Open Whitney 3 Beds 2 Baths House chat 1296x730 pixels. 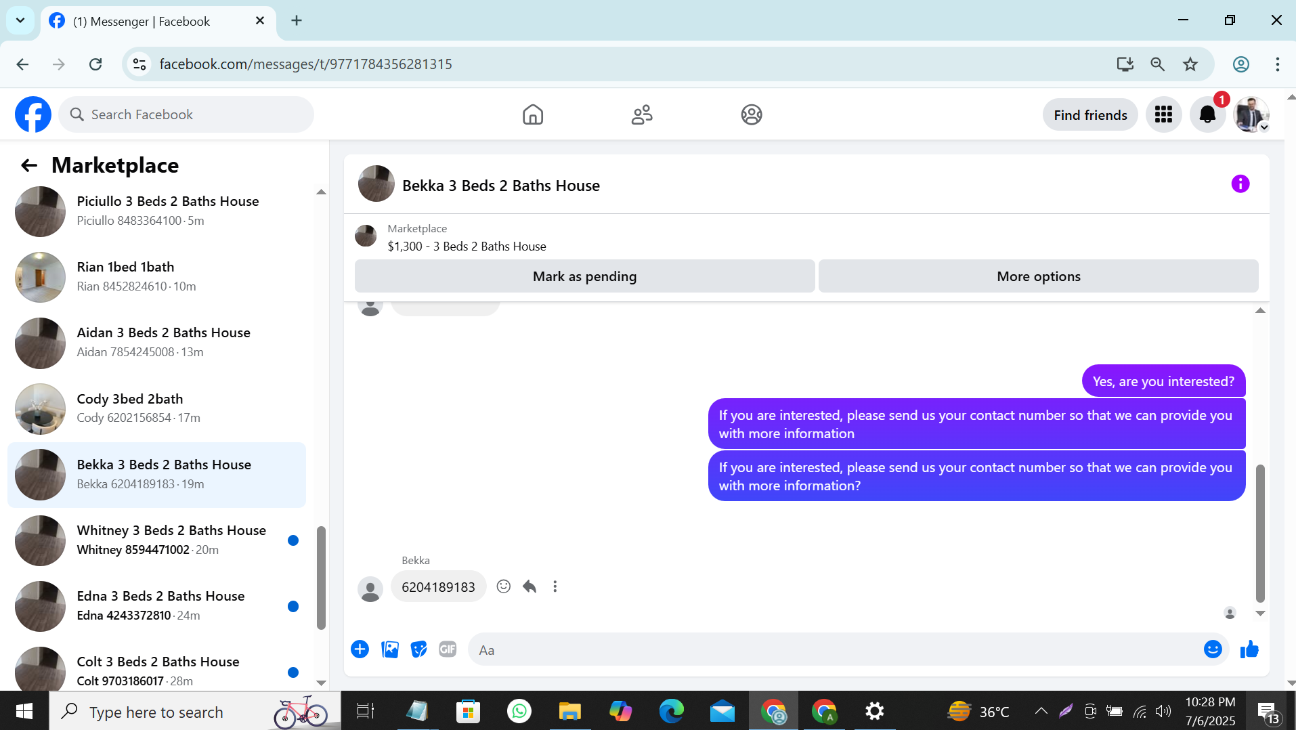tap(157, 540)
